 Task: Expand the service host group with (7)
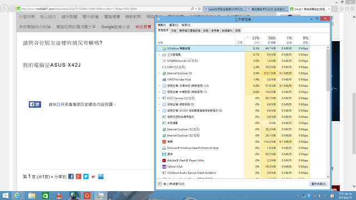click(x=159, y=92)
